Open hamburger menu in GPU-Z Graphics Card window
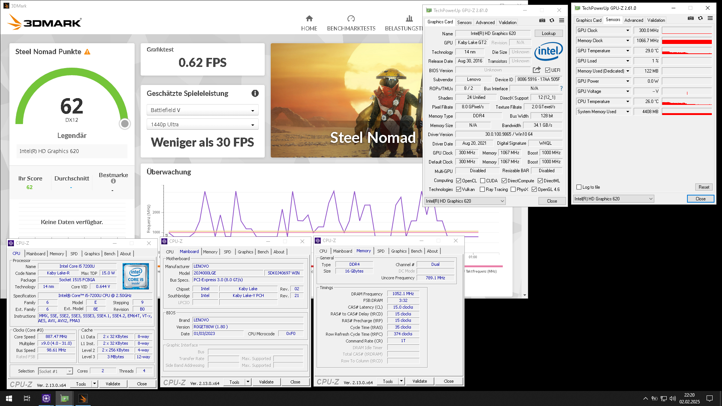 point(561,20)
